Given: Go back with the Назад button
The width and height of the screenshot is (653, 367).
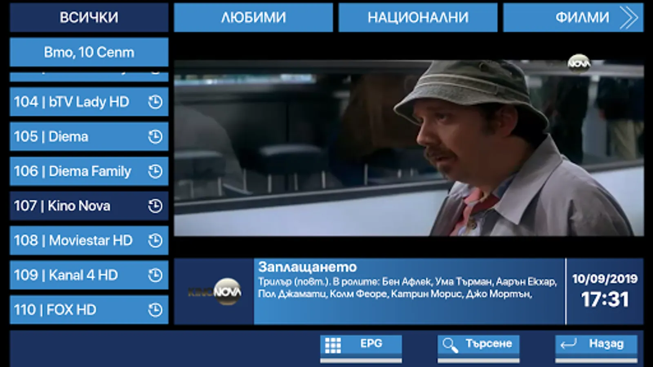Looking at the screenshot, I should tap(596, 349).
